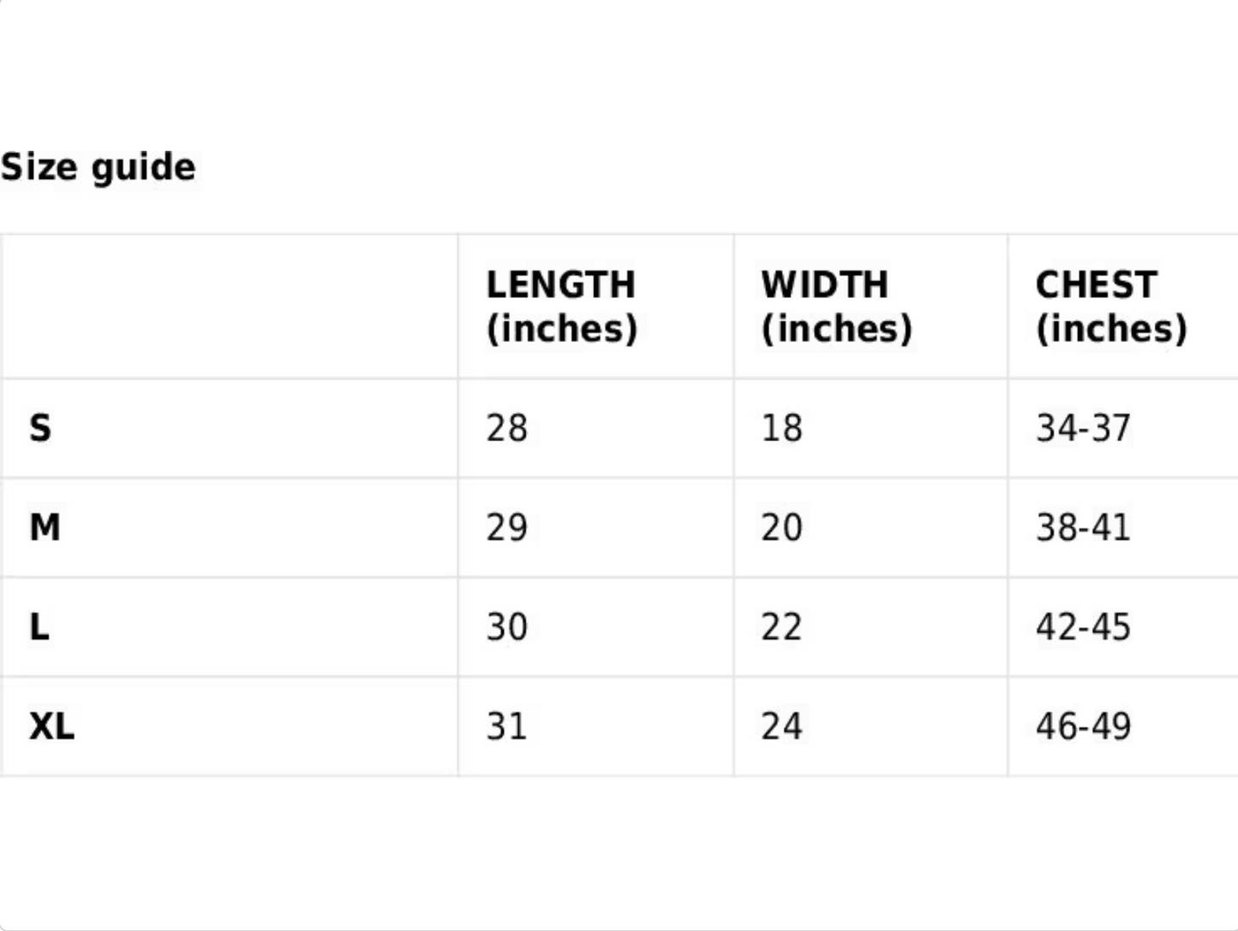Click chest range 46-49 cell

(1083, 726)
